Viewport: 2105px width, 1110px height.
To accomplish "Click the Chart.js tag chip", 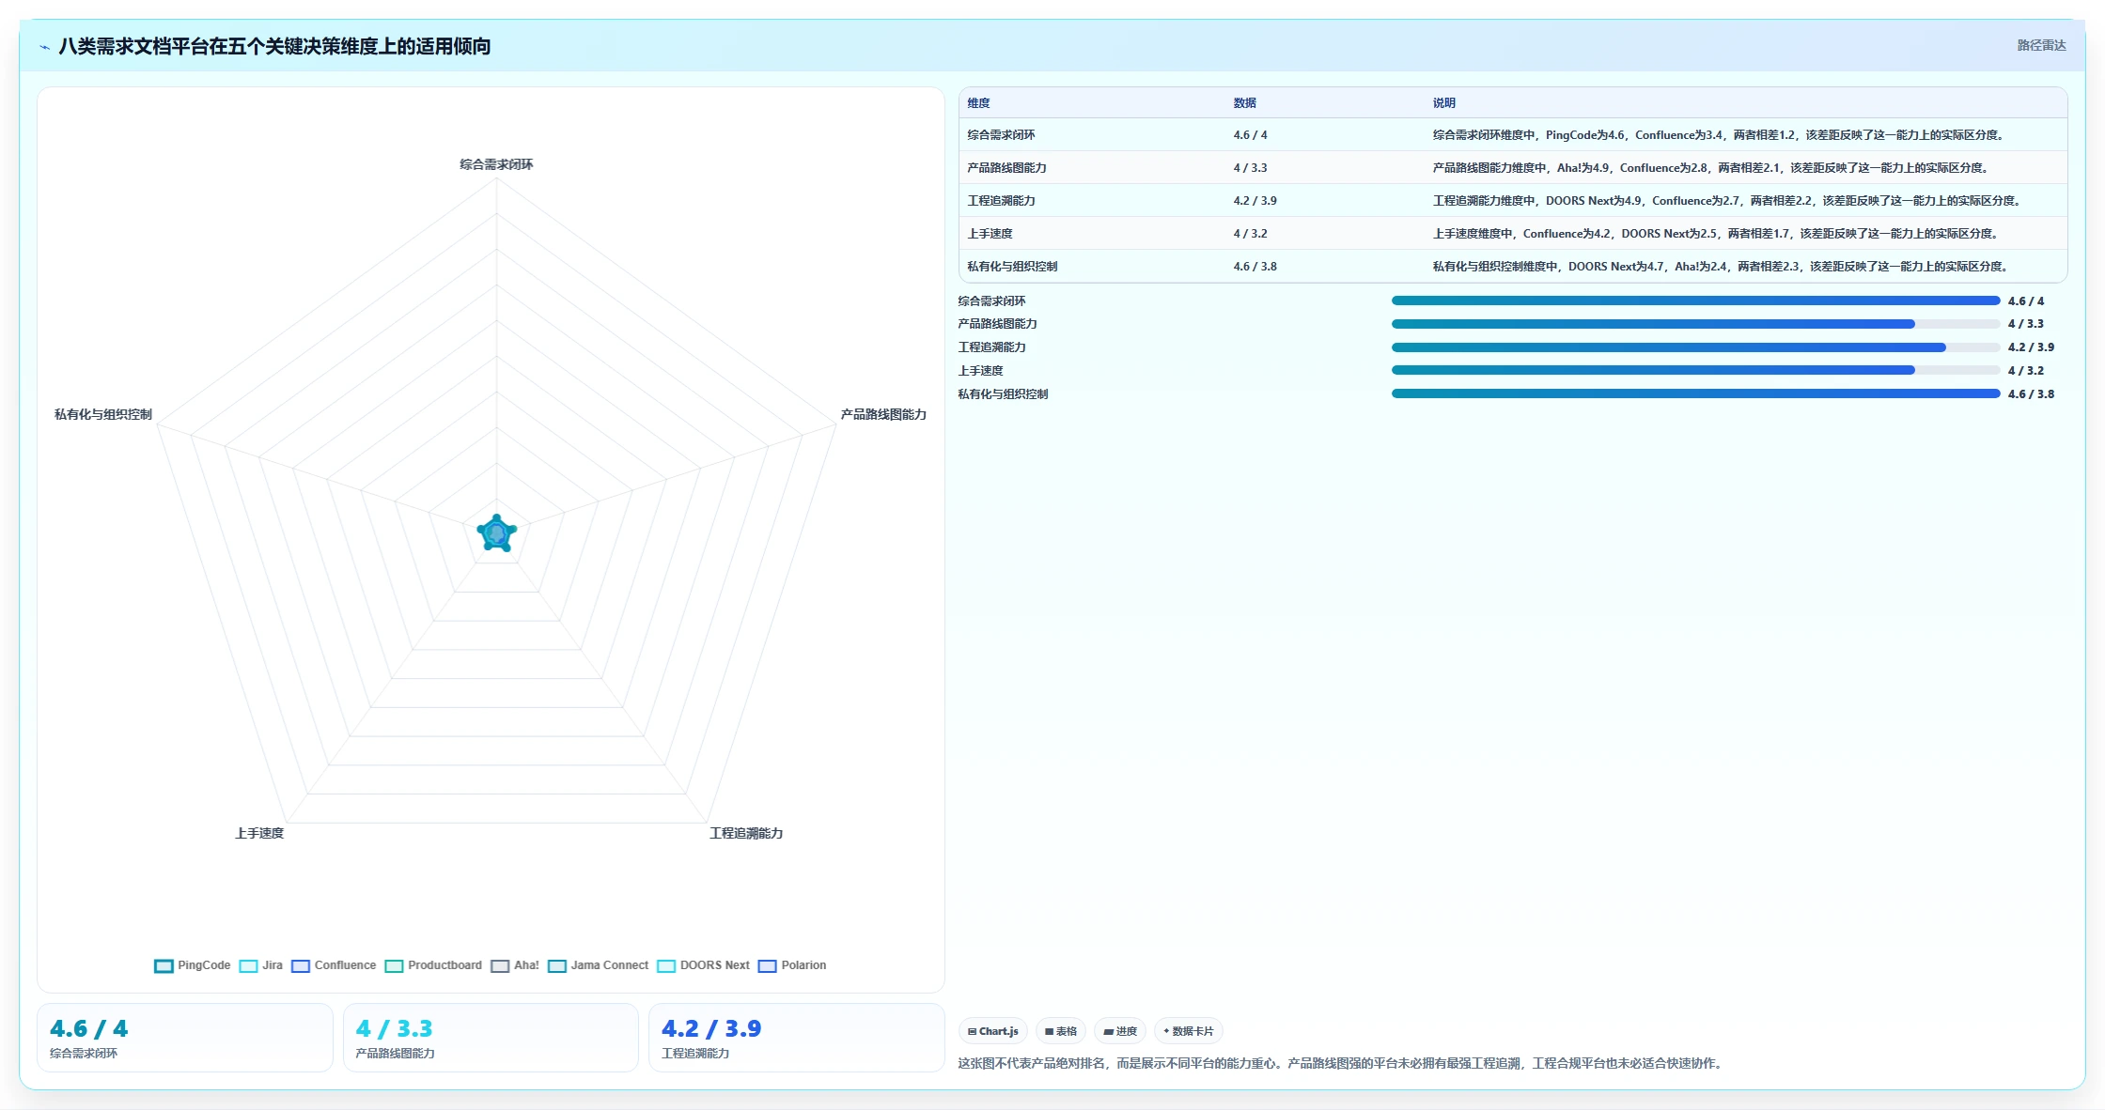I will click(x=993, y=1031).
